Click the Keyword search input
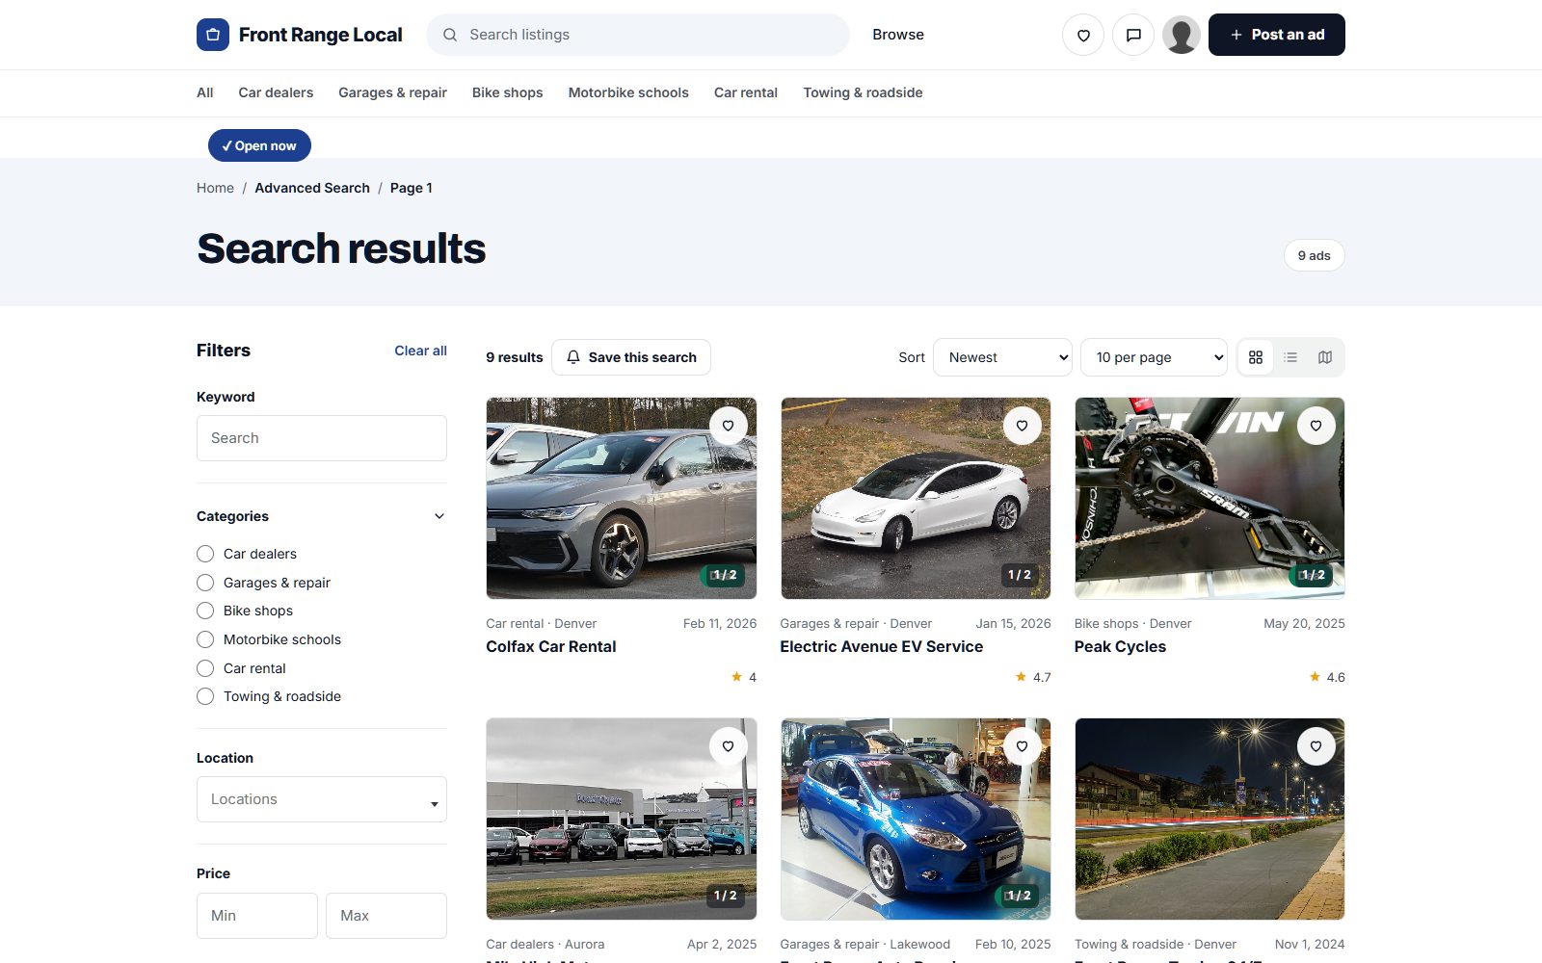Screen dimensions: 1542x963 tap(322, 438)
